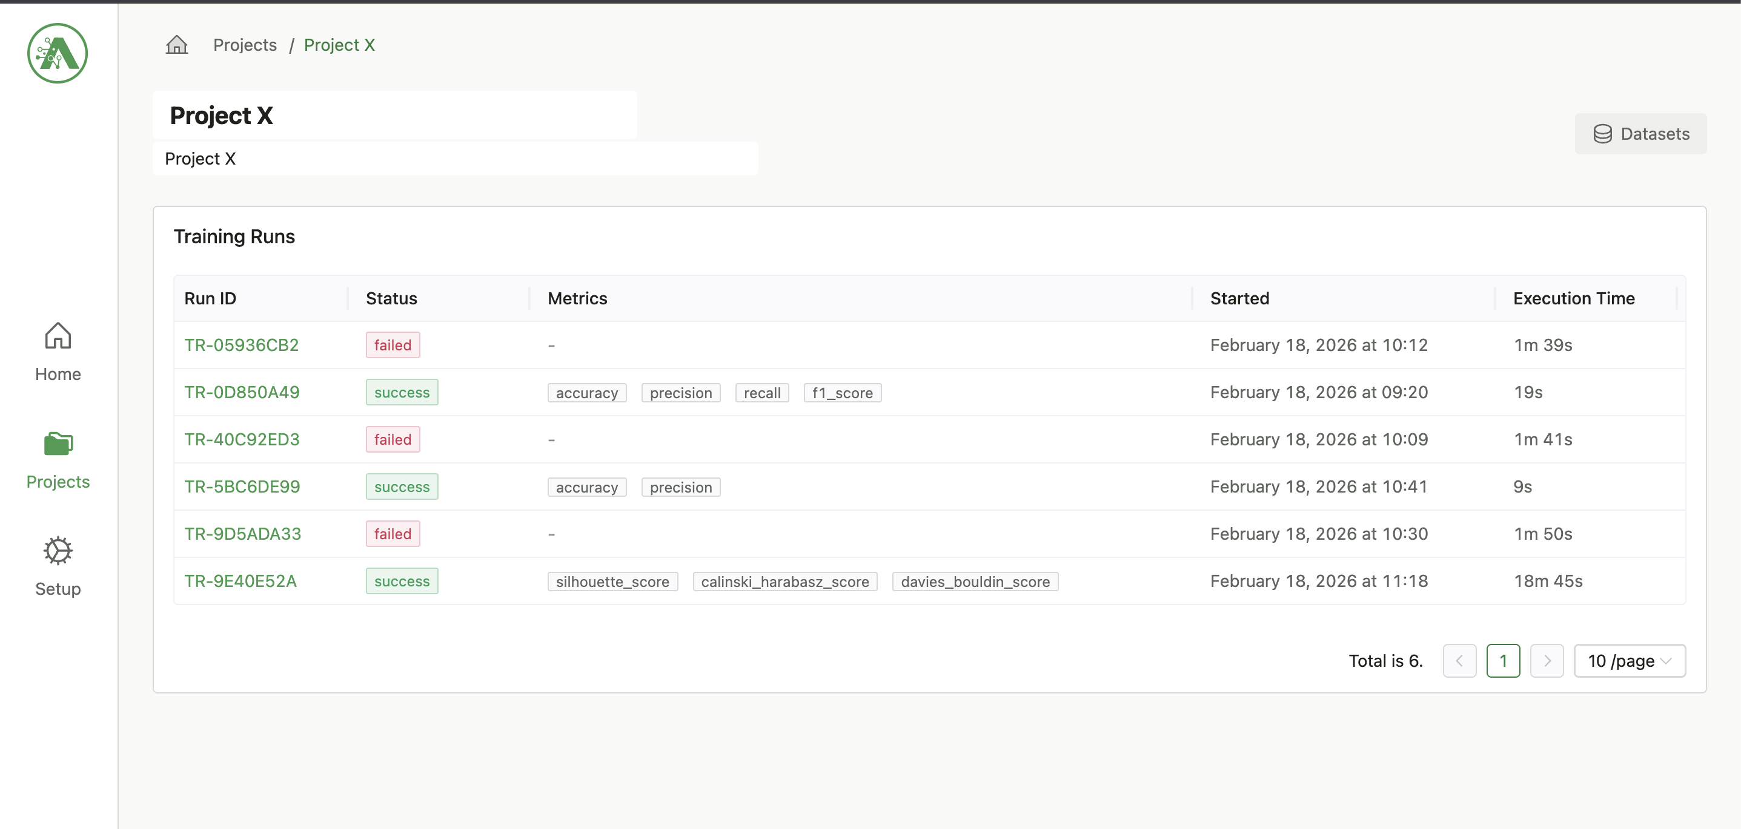Edit the Project X title field
Image resolution: width=1741 pixels, height=829 pixels.
(x=394, y=116)
